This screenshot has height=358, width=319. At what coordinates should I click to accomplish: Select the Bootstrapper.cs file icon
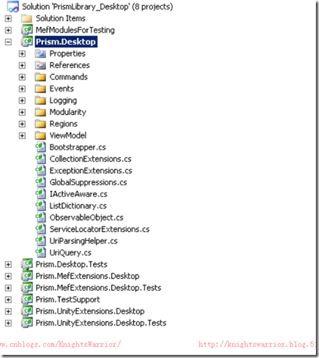tap(40, 147)
